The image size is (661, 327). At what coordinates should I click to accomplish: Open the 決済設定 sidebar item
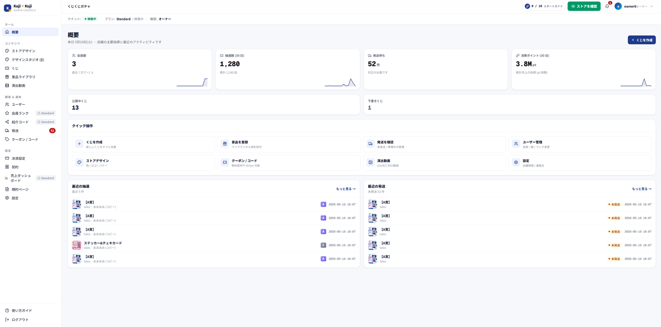click(x=30, y=158)
